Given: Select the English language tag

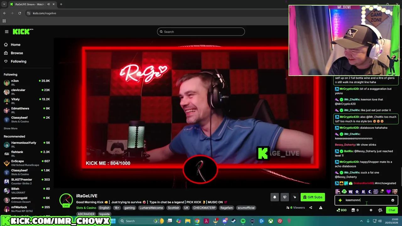Looking at the screenshot, I should [x=104, y=208].
